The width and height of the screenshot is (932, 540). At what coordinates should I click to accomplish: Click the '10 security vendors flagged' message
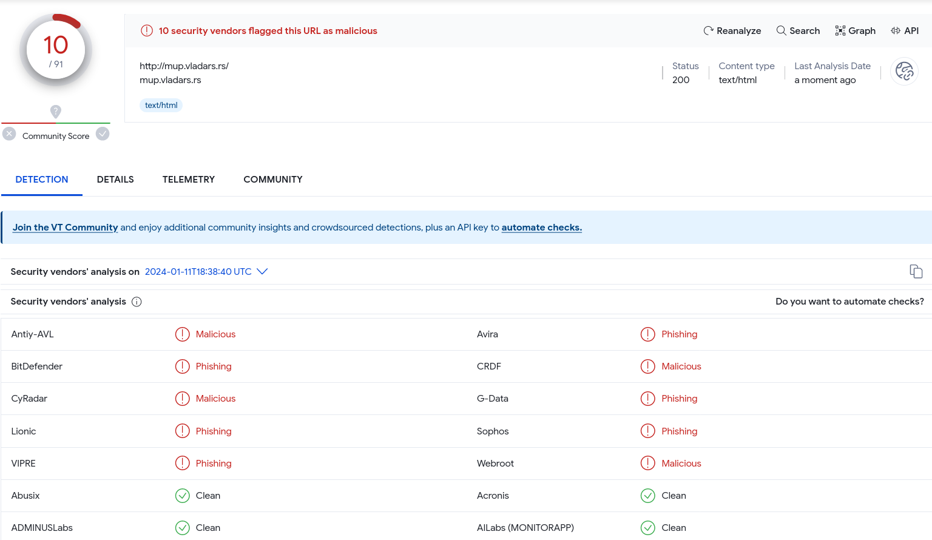coord(268,31)
